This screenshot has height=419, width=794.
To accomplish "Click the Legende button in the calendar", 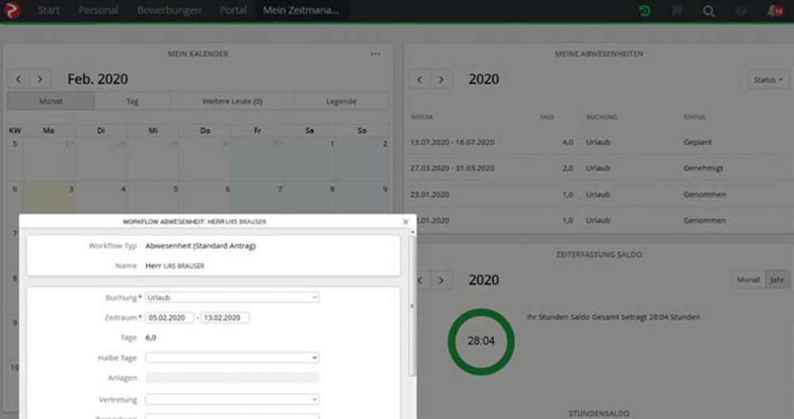I will coord(341,102).
